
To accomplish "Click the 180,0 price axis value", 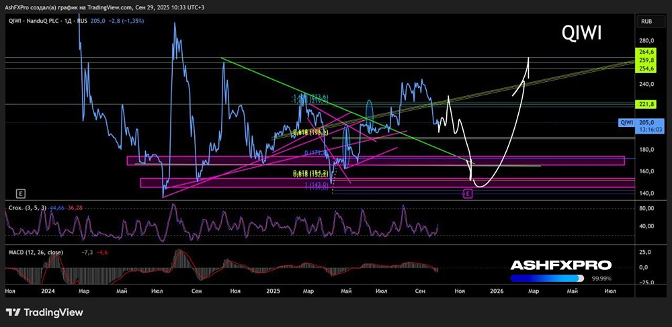I will click(x=646, y=150).
